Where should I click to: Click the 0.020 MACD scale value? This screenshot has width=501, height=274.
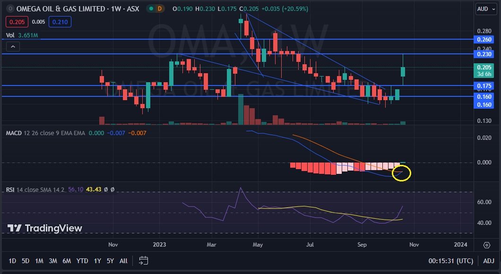(x=484, y=137)
